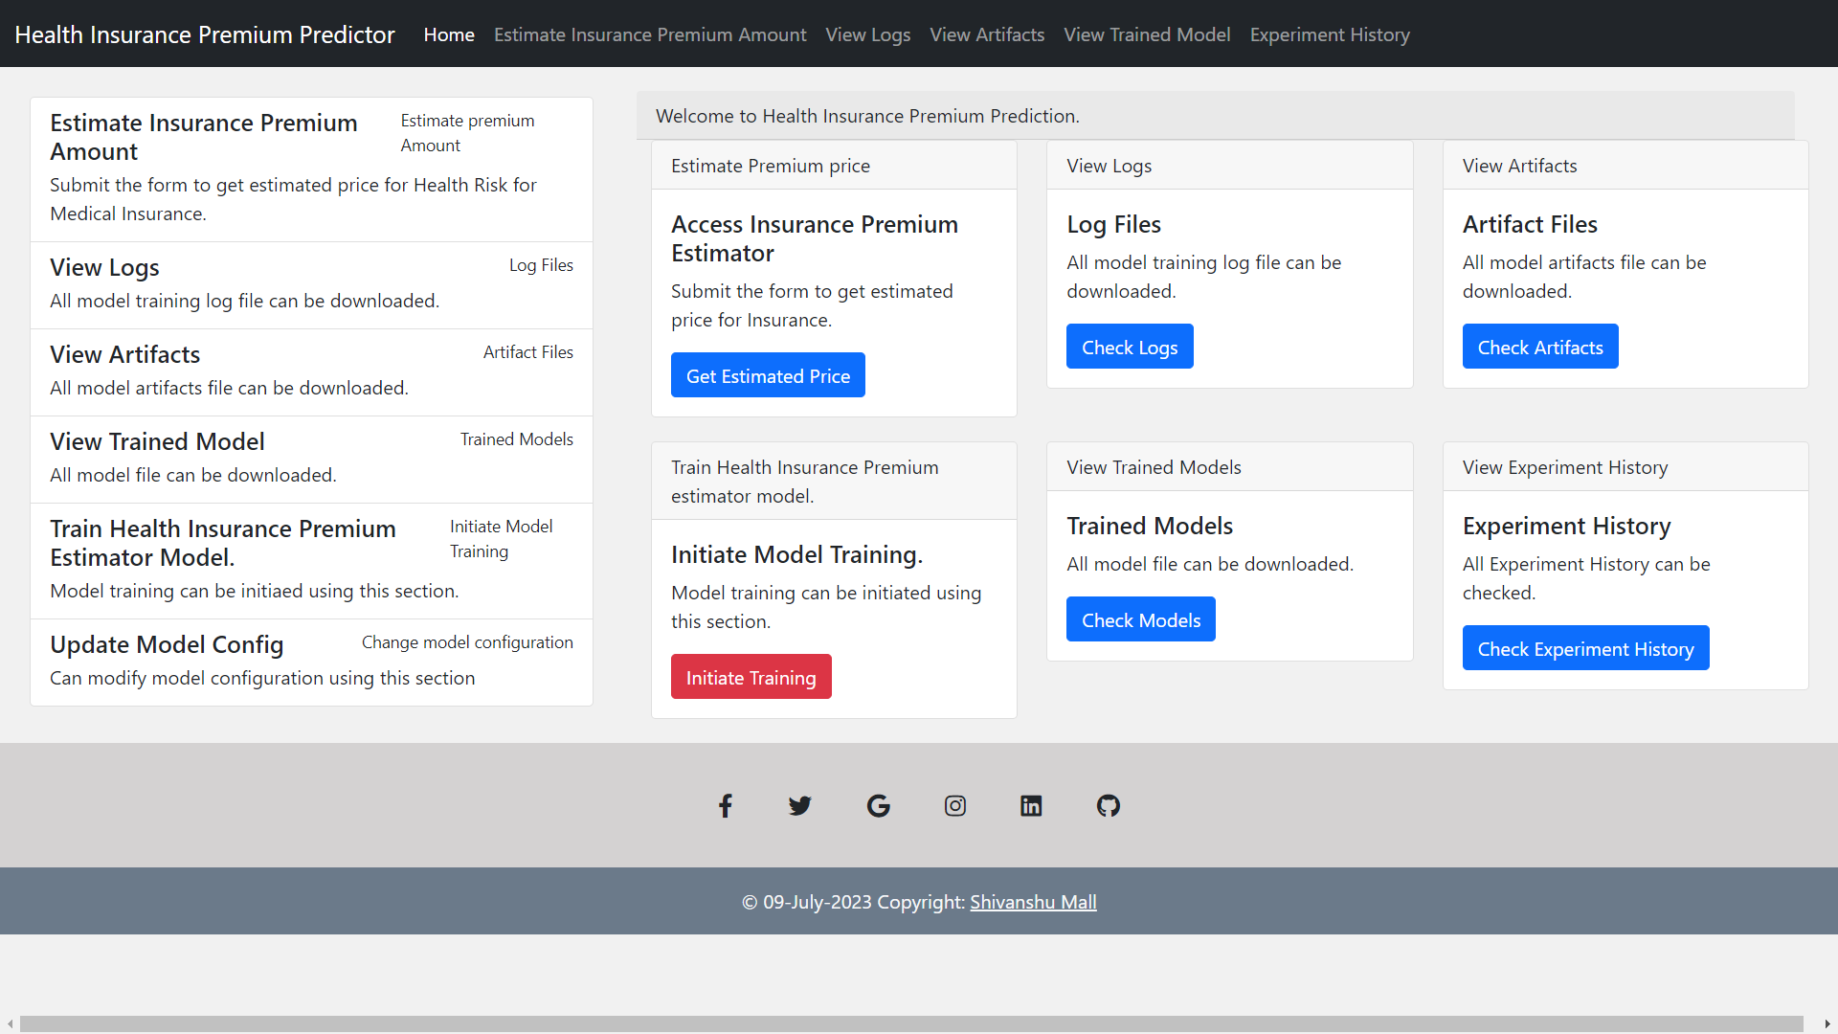This screenshot has height=1034, width=1838.
Task: Open the GitHub icon in footer
Action: 1108,805
